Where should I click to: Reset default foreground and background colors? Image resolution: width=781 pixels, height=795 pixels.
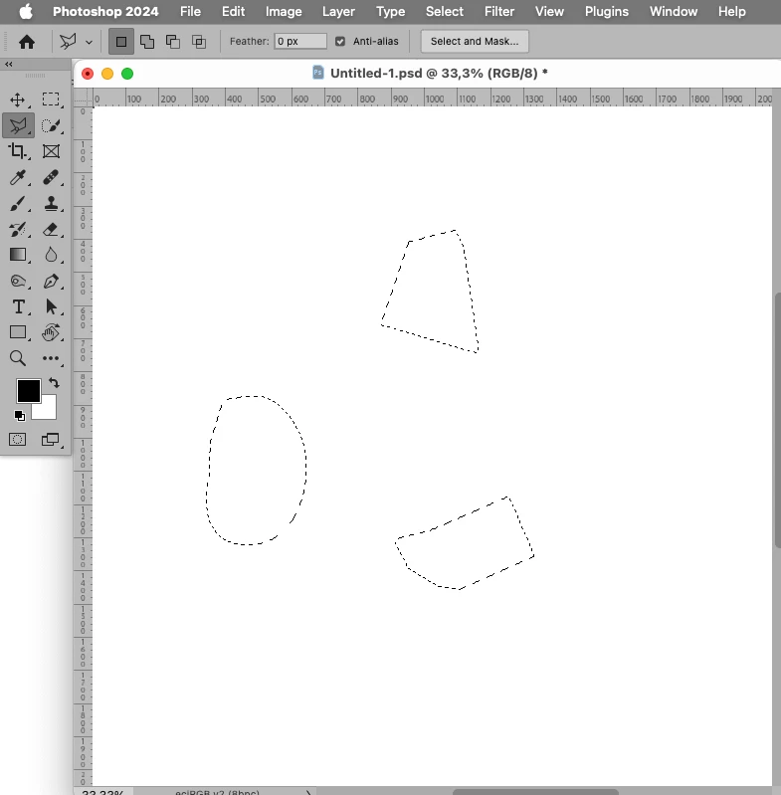coord(19,416)
